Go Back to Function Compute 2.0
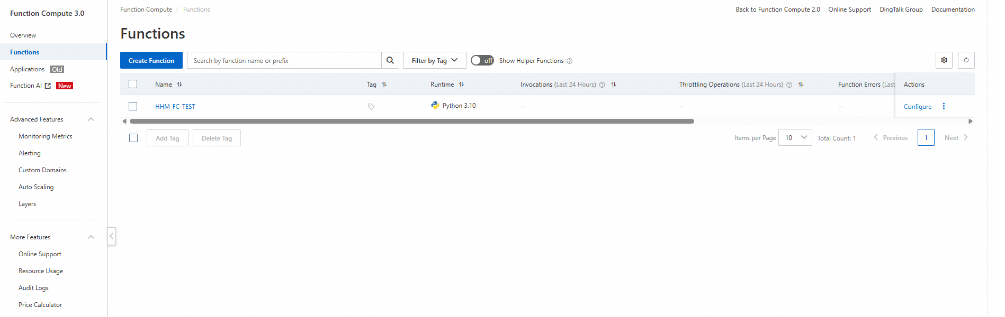Viewport: 1005px width, 317px height. click(778, 10)
